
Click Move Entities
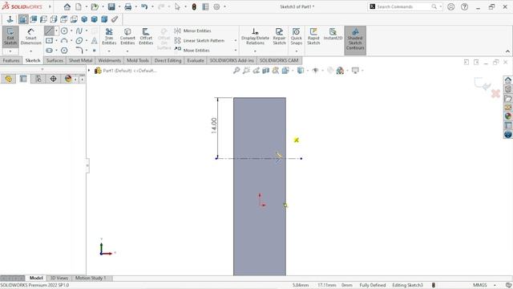click(x=192, y=51)
